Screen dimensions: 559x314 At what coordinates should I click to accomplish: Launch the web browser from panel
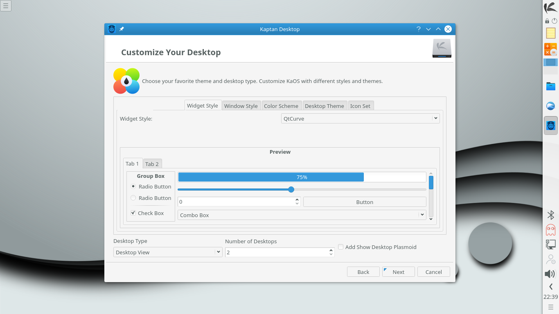[x=551, y=106]
